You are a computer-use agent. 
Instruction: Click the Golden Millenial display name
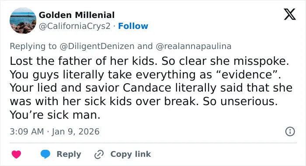click(76, 15)
